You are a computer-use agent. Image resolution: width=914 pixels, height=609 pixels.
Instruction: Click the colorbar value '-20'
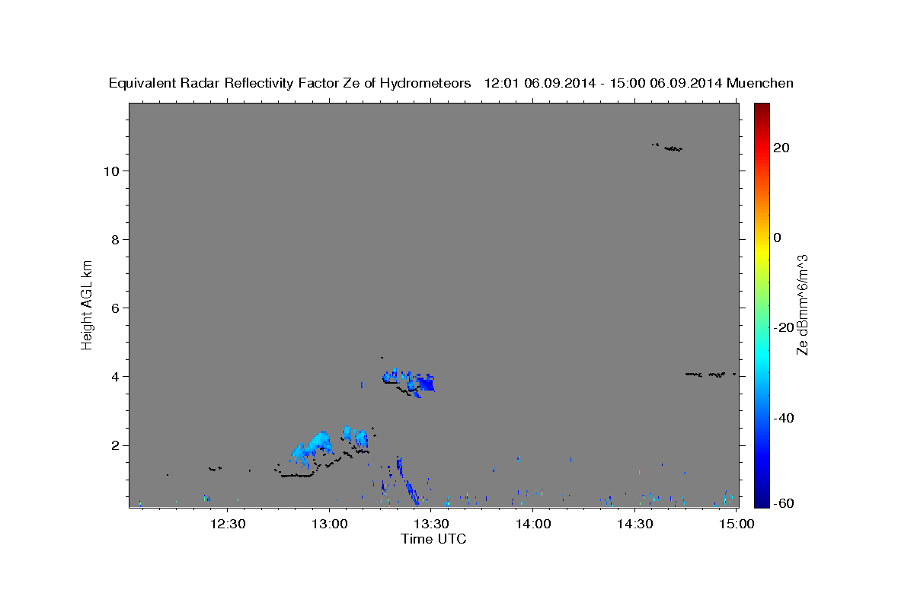pos(783,327)
